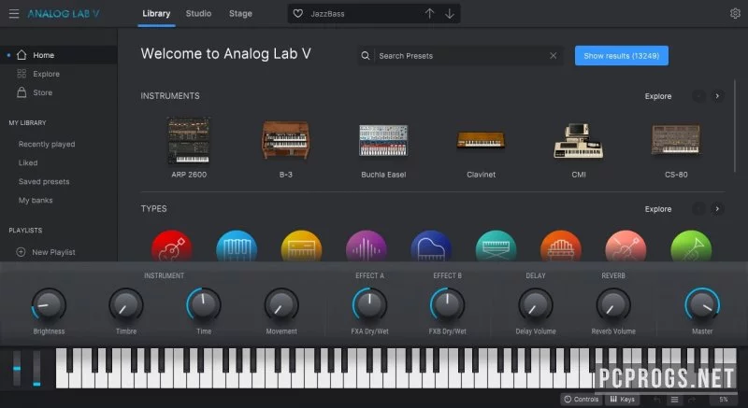Select the purple waveform type icon
This screenshot has width=748, height=408.
pyautogui.click(x=367, y=246)
